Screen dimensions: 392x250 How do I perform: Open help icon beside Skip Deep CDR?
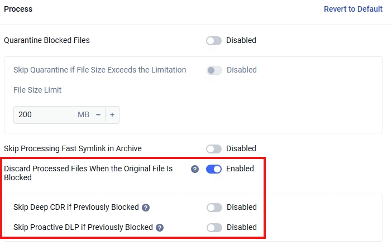click(x=146, y=208)
